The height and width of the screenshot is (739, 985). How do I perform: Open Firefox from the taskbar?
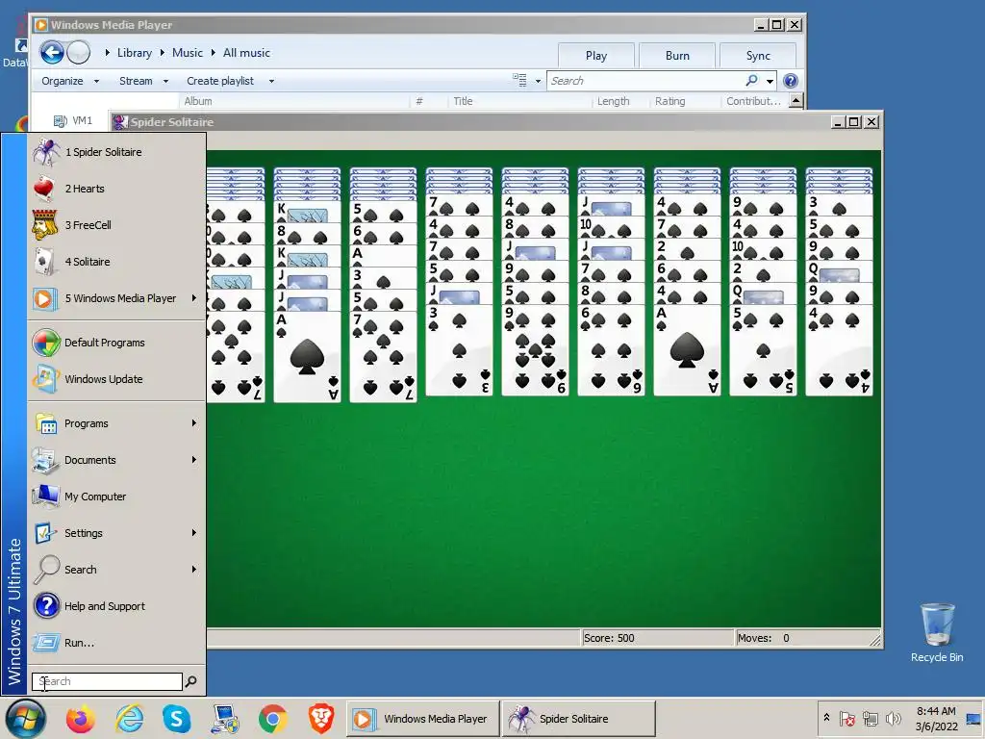[81, 718]
